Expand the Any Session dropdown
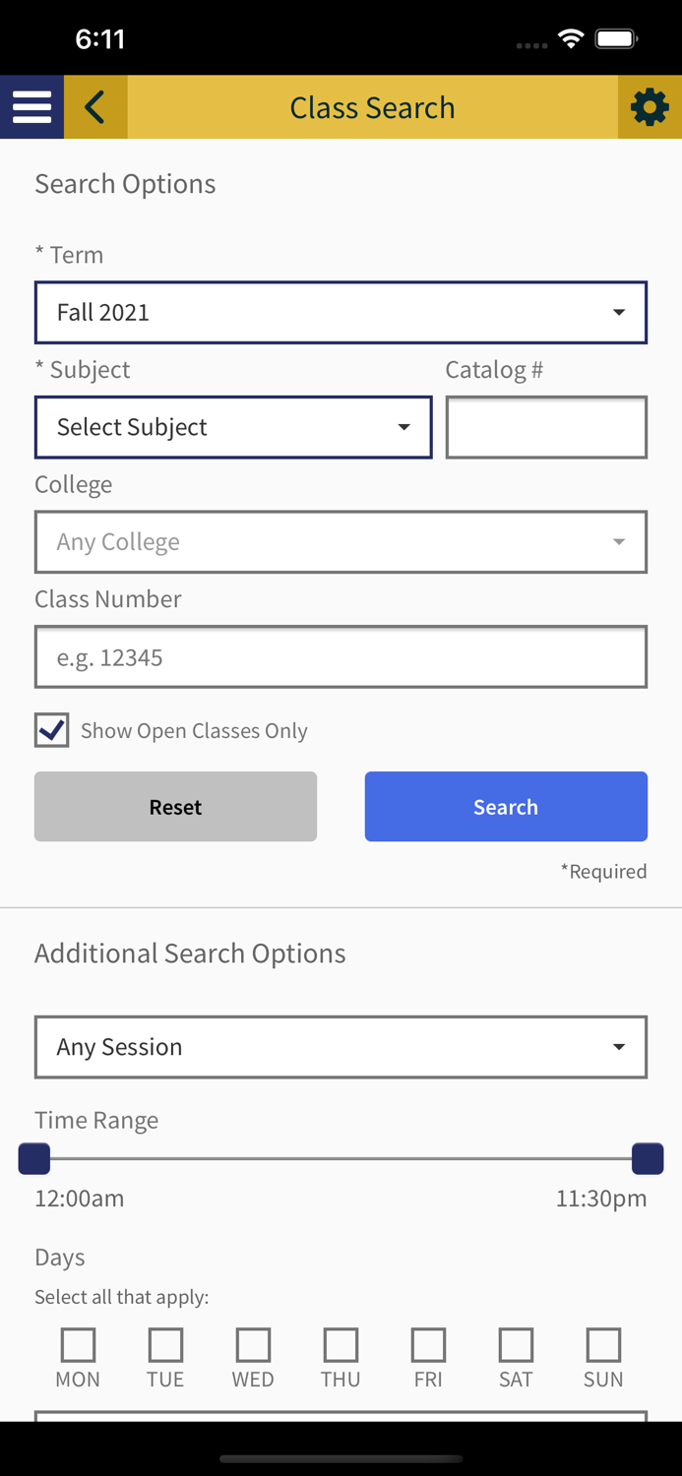 click(341, 1047)
